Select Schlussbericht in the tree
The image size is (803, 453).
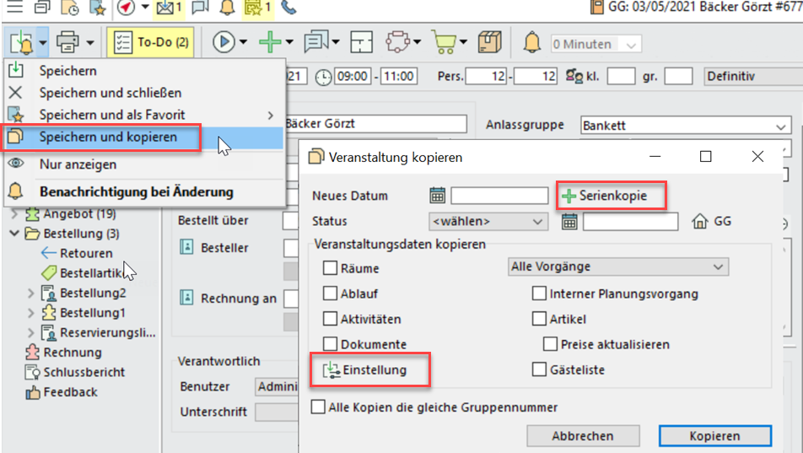(x=84, y=372)
